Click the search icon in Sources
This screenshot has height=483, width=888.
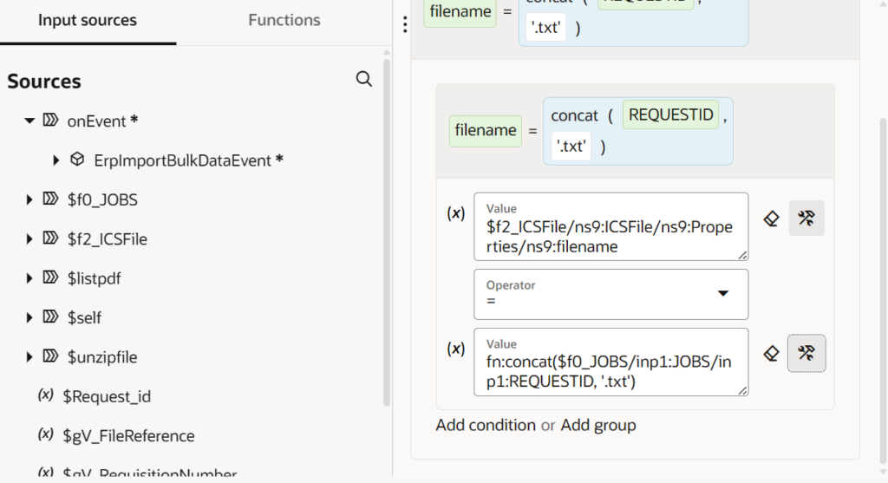364,80
